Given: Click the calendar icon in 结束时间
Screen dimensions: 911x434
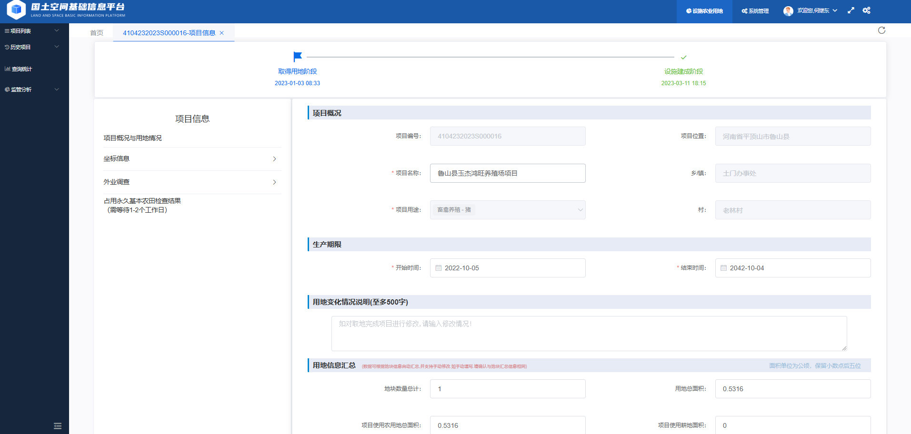Looking at the screenshot, I should (x=724, y=268).
